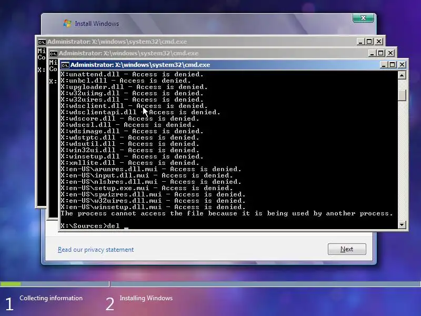The width and height of the screenshot is (421, 316).
Task: Click the 'X:wdsimage.dll' output line
Action: pos(132,131)
